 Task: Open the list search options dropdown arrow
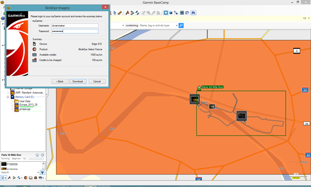pyautogui.click(x=38, y=172)
